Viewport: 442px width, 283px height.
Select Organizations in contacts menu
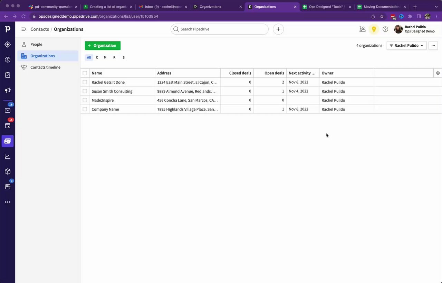pyautogui.click(x=48, y=56)
